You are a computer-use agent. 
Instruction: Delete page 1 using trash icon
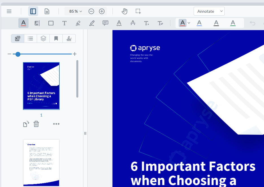pyautogui.click(x=36, y=124)
